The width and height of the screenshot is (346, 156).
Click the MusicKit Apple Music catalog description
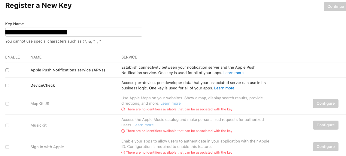tap(193, 122)
